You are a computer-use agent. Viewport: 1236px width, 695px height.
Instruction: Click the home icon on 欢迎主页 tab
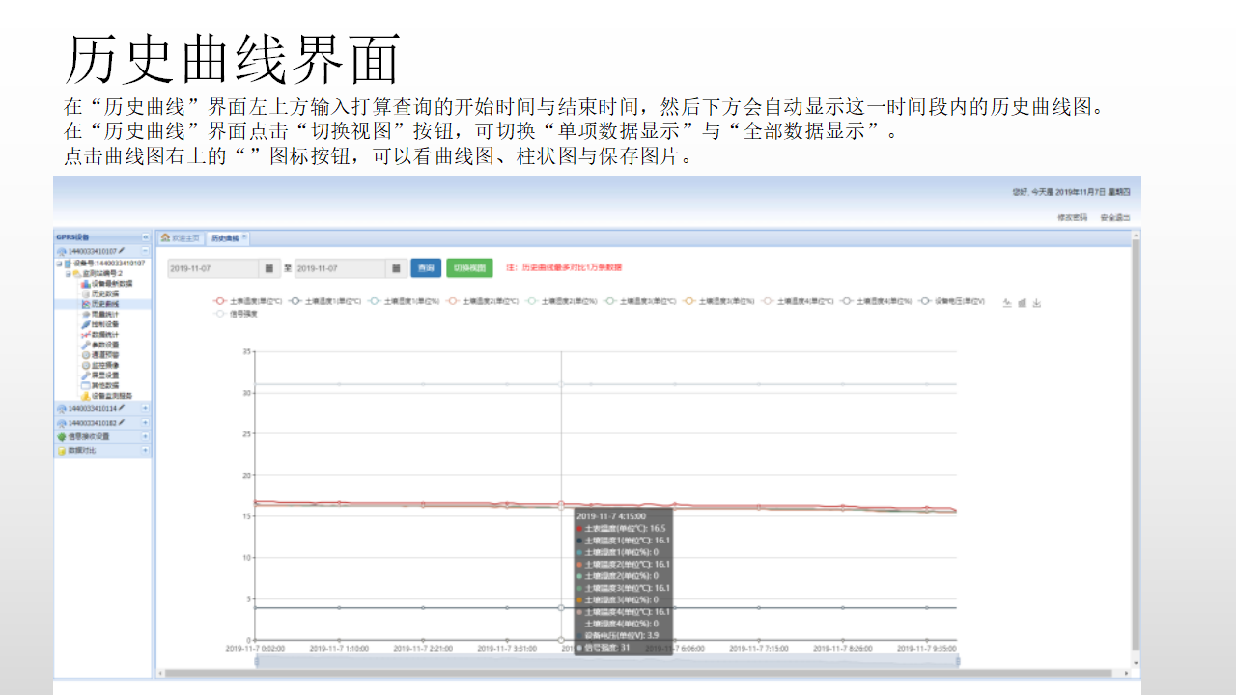tap(166, 236)
